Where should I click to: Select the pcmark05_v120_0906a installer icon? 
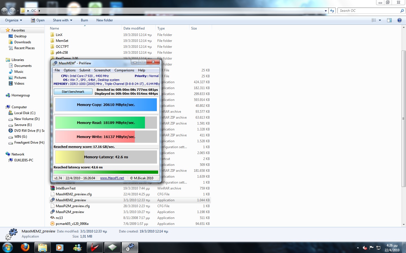pyautogui.click(x=52, y=224)
